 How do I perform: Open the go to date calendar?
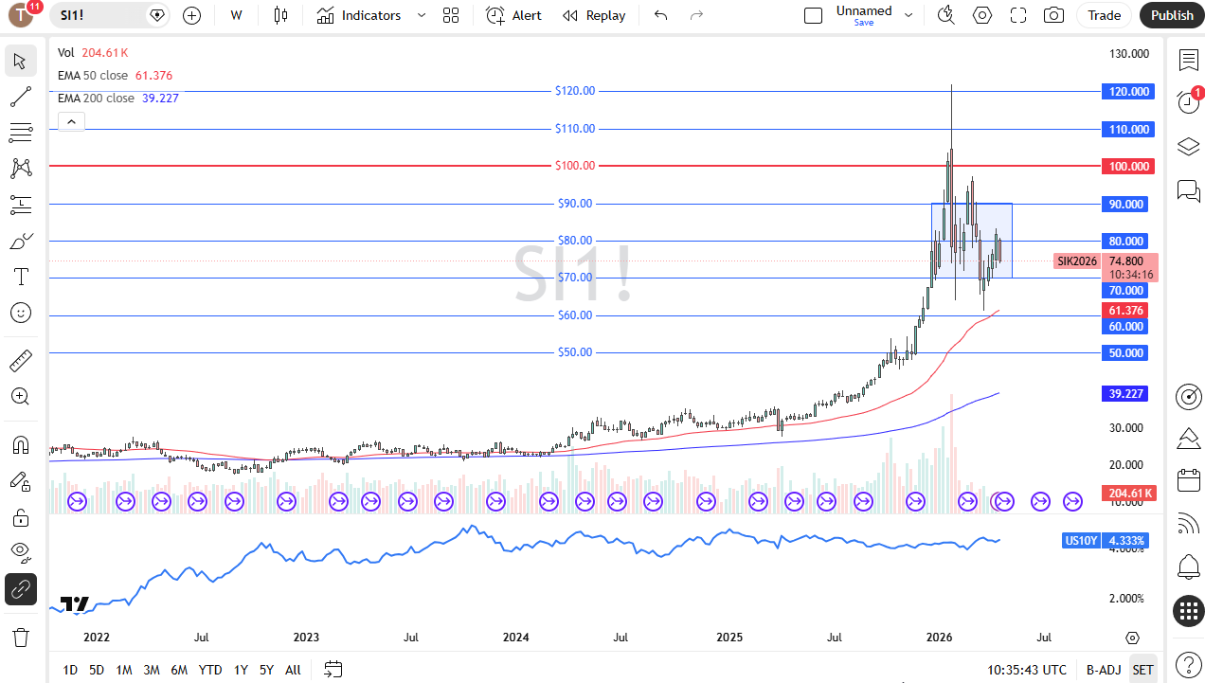333,670
